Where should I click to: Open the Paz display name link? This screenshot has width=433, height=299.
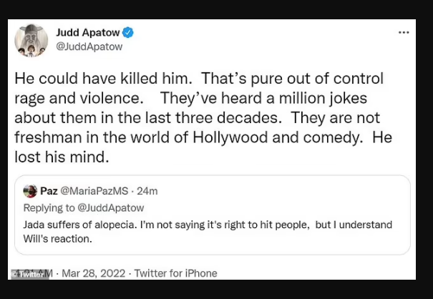49,191
